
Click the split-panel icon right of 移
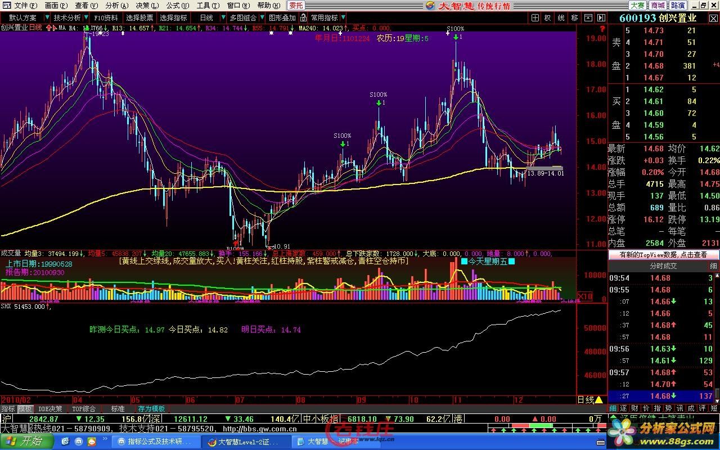[x=588, y=18]
